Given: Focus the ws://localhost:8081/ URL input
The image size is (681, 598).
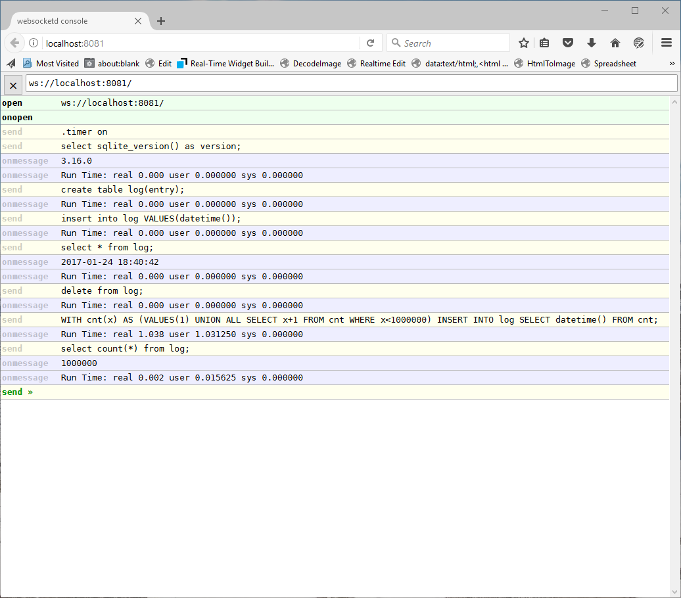Looking at the screenshot, I should [x=351, y=83].
